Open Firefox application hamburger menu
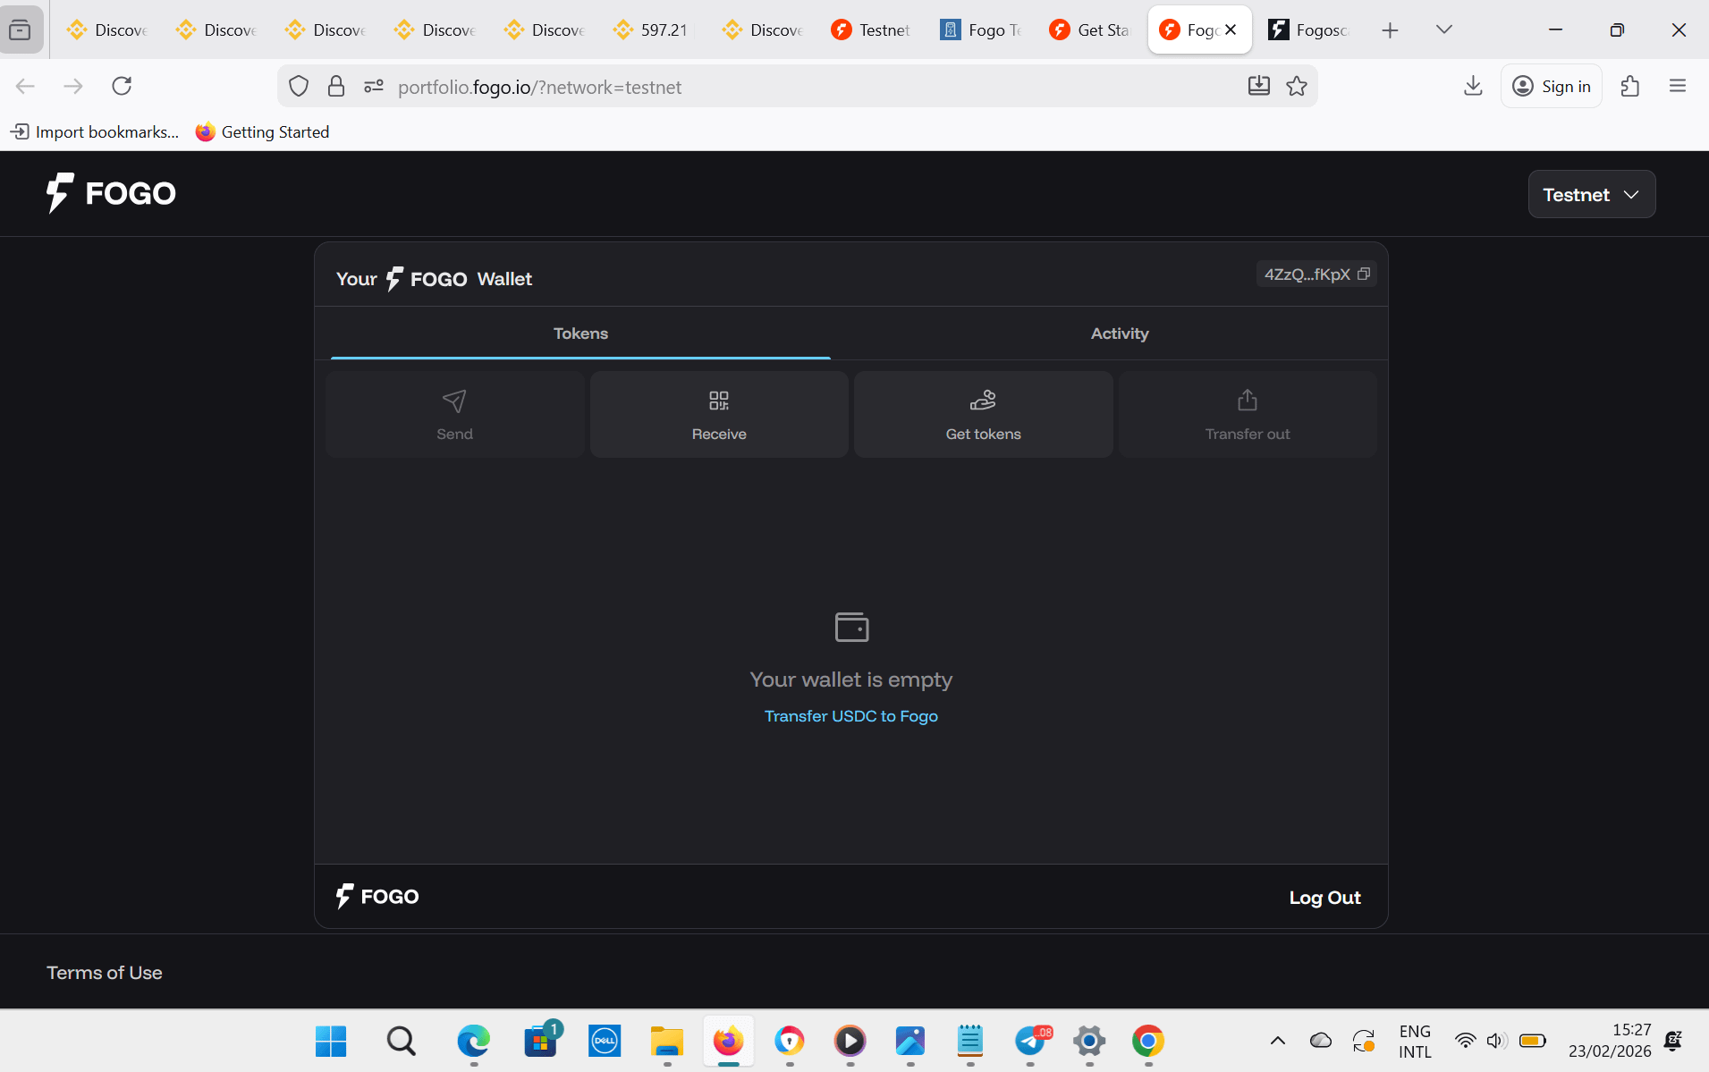Viewport: 1709px width, 1072px height. click(1678, 86)
